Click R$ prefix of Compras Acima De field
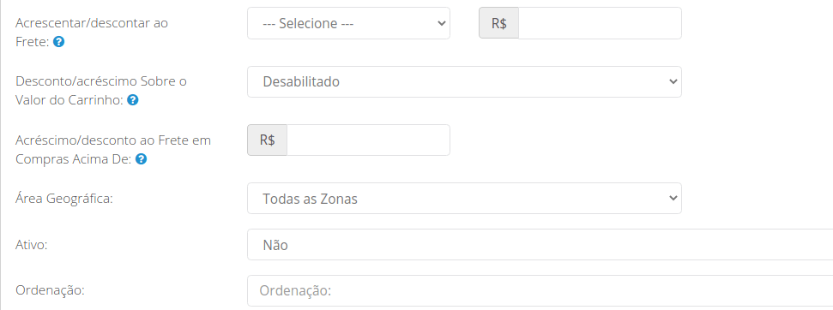This screenshot has height=310, width=833. point(267,140)
